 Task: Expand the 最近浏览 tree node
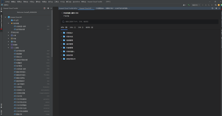[x=8, y=32]
